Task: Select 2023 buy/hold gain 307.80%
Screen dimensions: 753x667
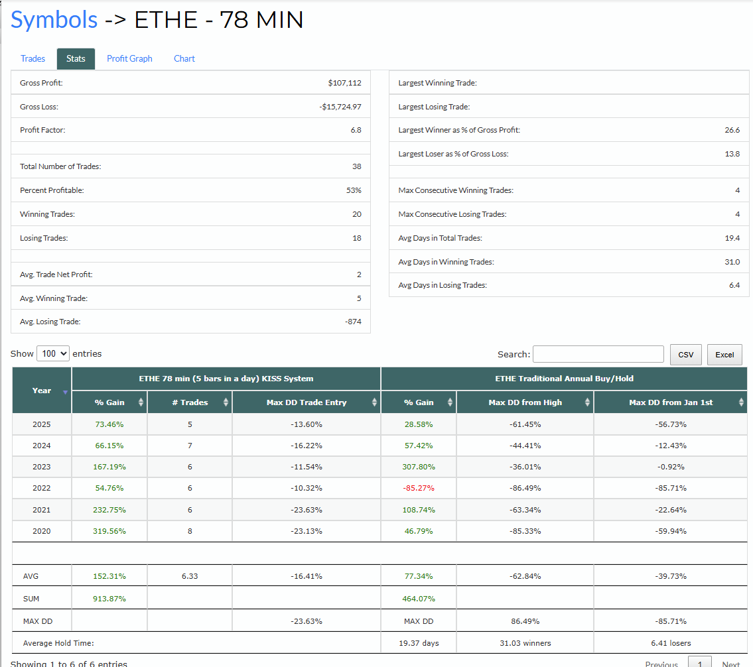Action: [x=419, y=466]
